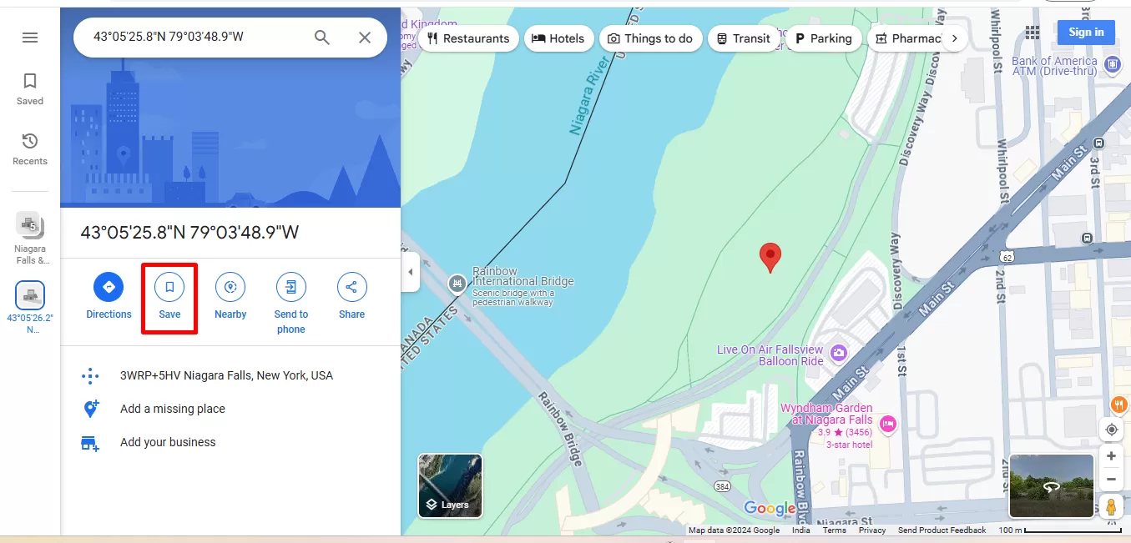Zoom out with the minus button
The image size is (1131, 543).
[1111, 480]
